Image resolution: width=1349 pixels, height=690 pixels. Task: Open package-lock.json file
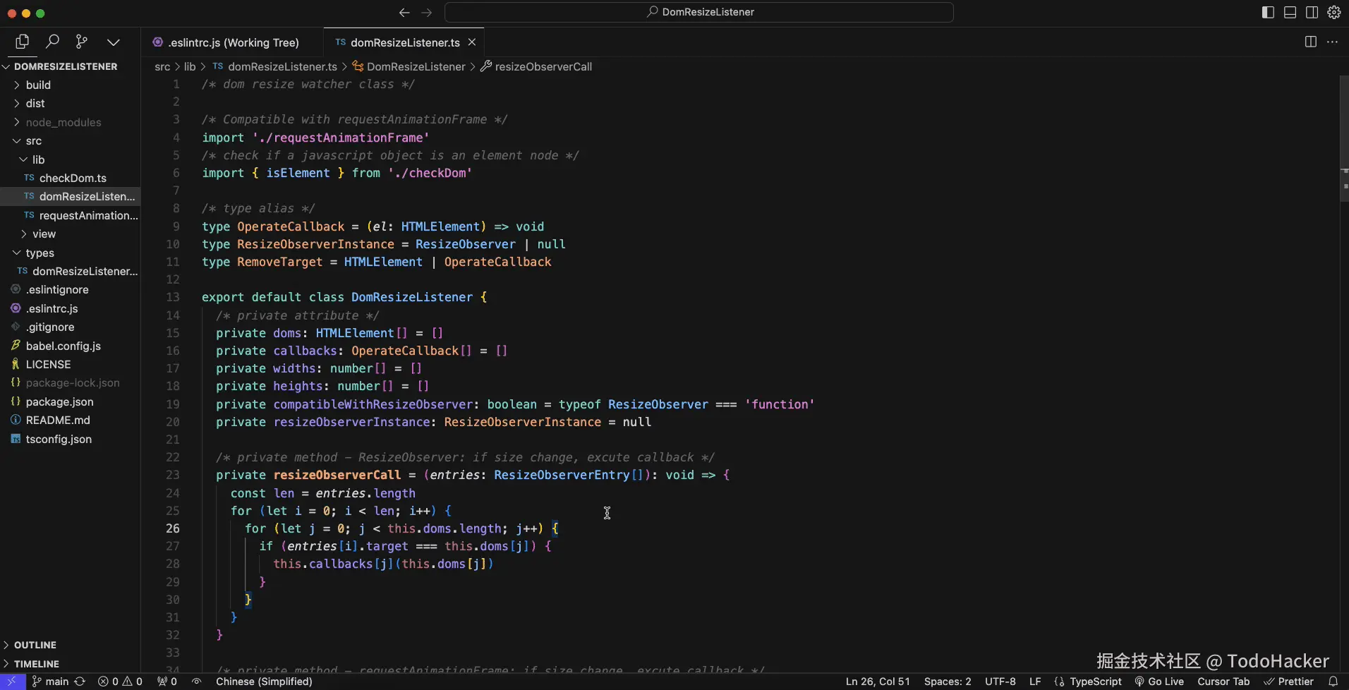tap(70, 383)
